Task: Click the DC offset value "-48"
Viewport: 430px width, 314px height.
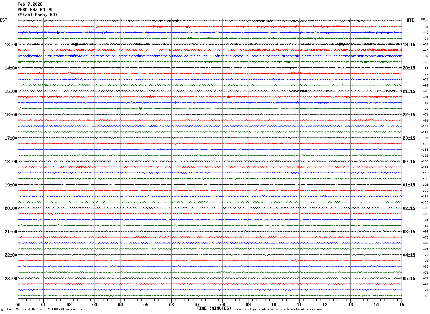Action: pos(425,50)
